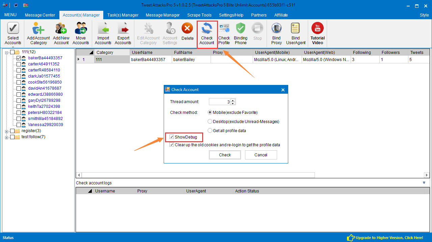Viewport: 432px width, 242px height.
Task: Switch to the Task(s) Manager tab
Action: [123, 15]
